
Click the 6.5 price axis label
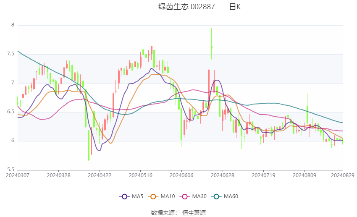(x=10, y=112)
